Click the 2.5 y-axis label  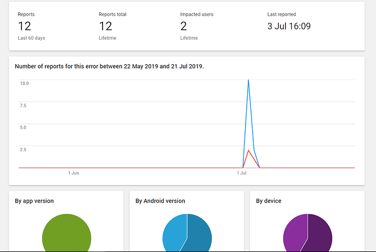(x=23, y=149)
